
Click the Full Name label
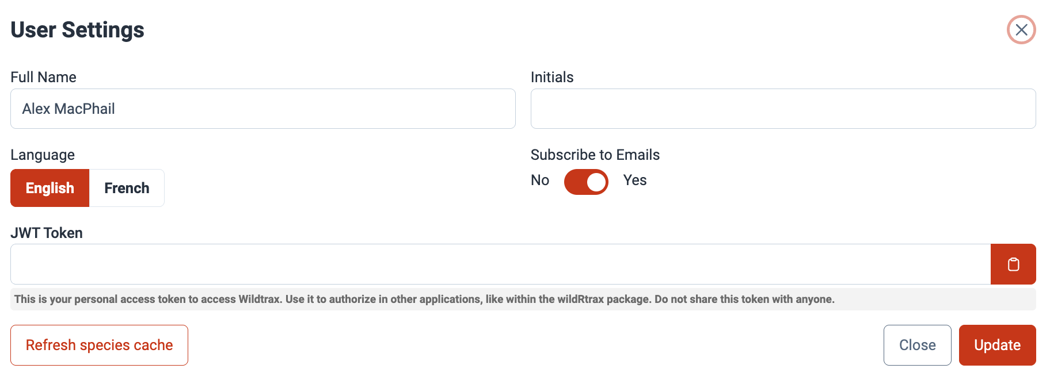[x=44, y=77]
